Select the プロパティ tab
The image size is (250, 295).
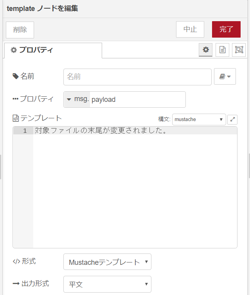point(52,50)
